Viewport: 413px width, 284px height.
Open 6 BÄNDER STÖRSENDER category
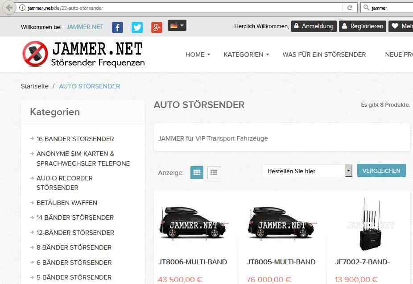[x=74, y=263]
